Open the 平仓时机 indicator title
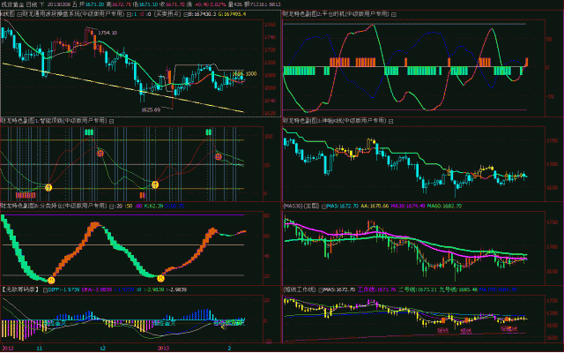Screen dimensions: 564x353 click(335, 14)
